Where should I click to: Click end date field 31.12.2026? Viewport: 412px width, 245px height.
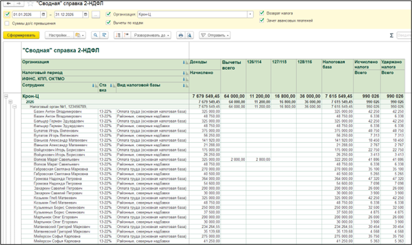68,14
